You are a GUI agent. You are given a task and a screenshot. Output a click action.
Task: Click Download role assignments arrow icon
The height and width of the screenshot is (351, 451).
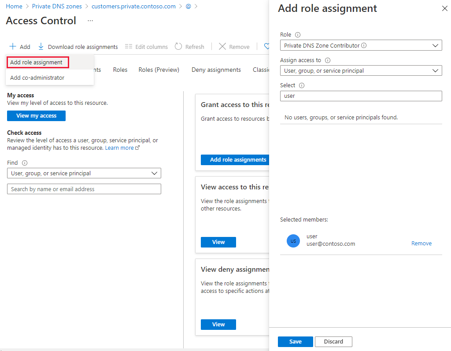(41, 47)
